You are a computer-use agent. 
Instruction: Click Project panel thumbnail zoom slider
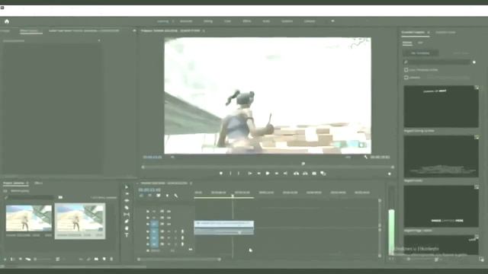click(x=43, y=259)
